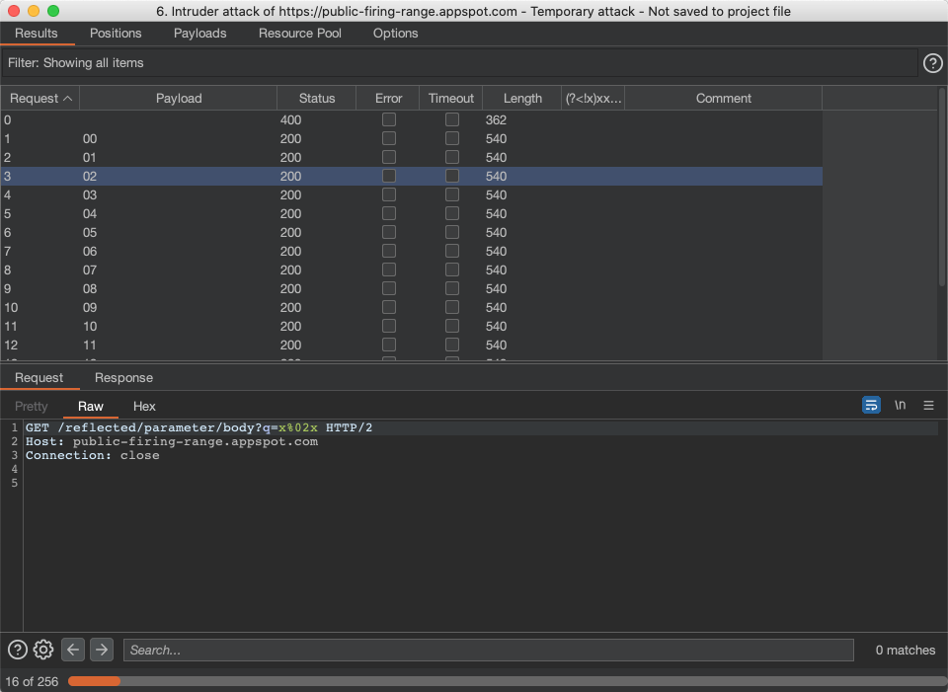This screenshot has height=692, width=948.
Task: Toggle word wrap icon in request viewer
Action: click(871, 406)
